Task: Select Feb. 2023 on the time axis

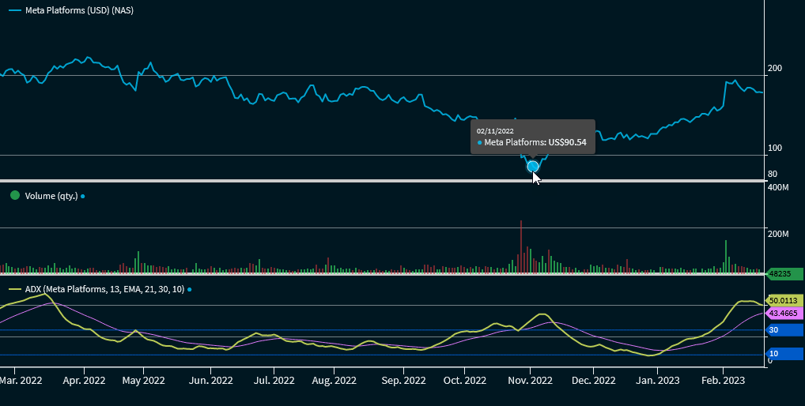Action: (x=723, y=381)
